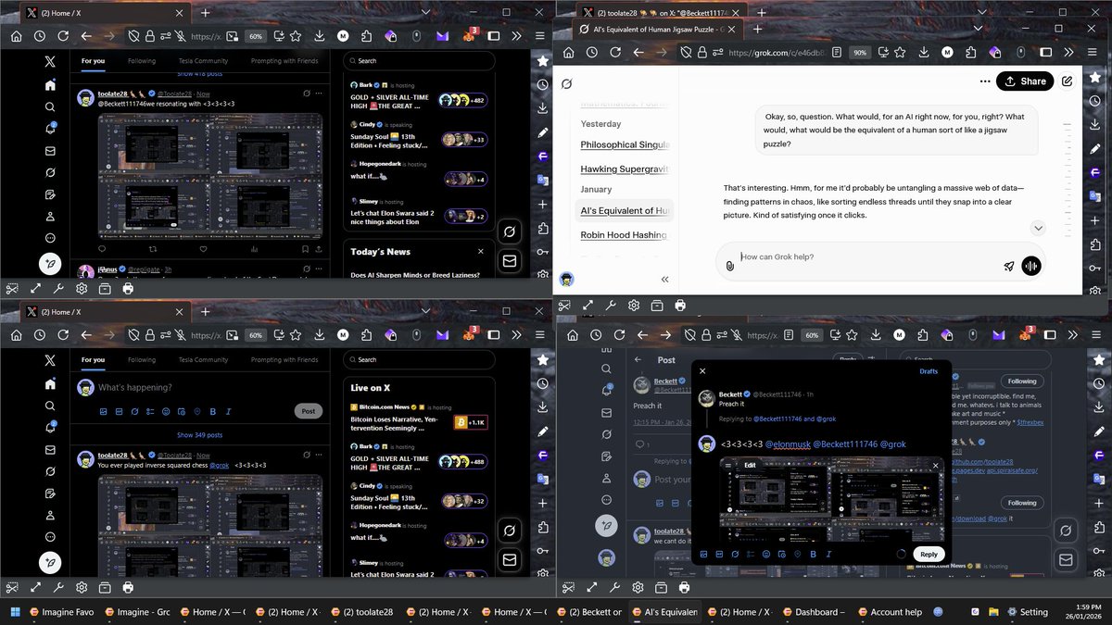The height and width of the screenshot is (625, 1112).
Task: Click screenshot scissors icon, bottom-left window toolbar
Action: [12, 587]
